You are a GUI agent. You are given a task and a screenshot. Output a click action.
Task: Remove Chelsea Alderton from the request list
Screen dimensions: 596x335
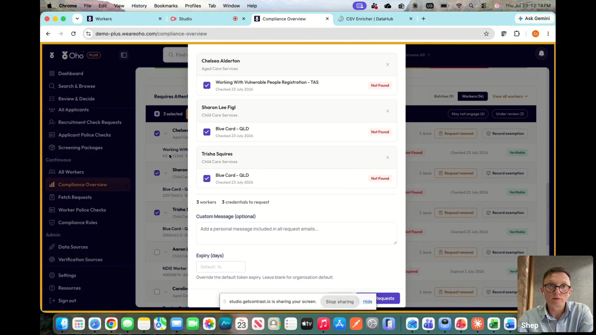tap(388, 65)
